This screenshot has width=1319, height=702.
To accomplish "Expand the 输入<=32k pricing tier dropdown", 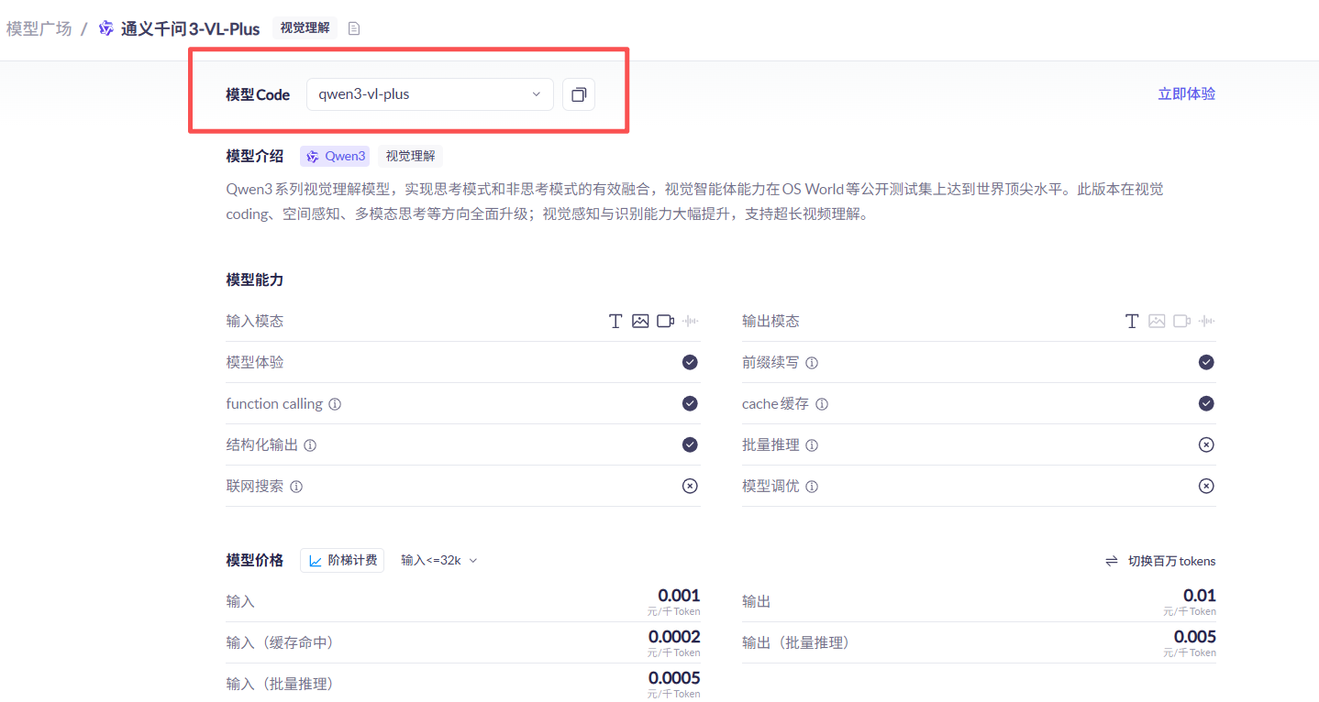I will click(x=439, y=560).
